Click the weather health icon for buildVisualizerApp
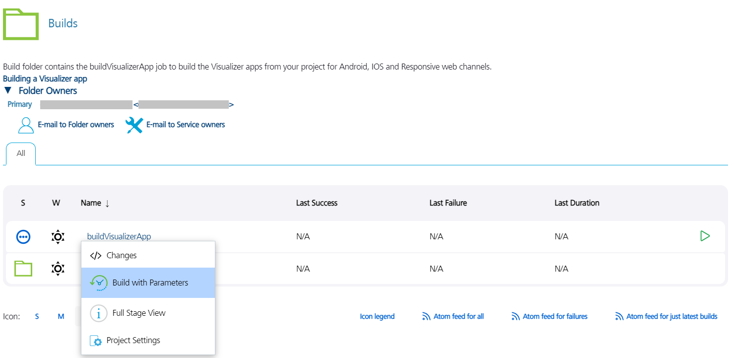 (x=58, y=237)
